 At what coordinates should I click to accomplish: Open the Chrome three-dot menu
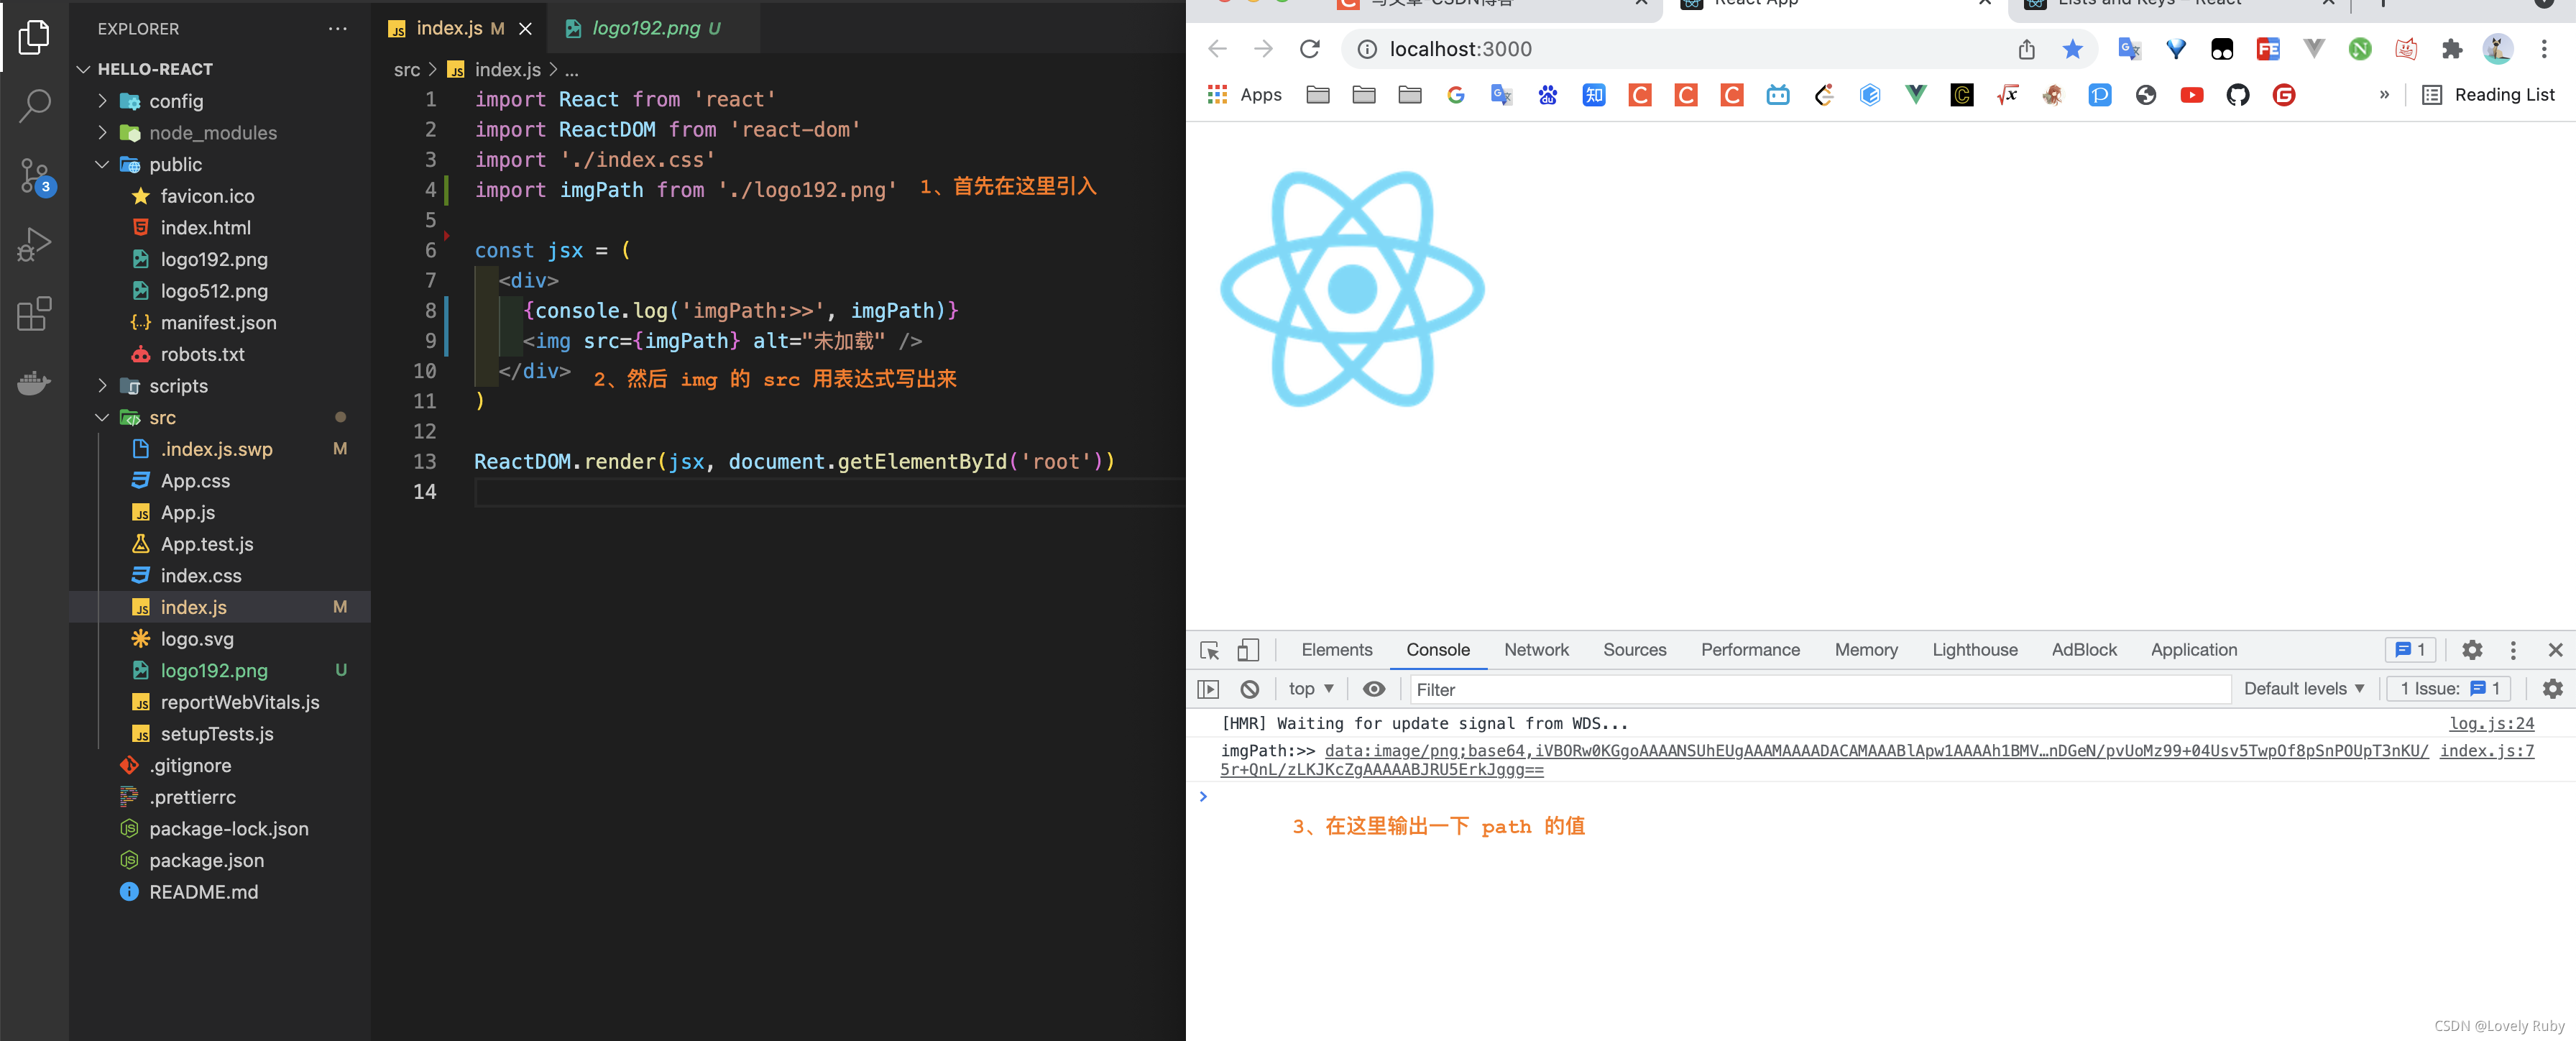(x=2544, y=49)
